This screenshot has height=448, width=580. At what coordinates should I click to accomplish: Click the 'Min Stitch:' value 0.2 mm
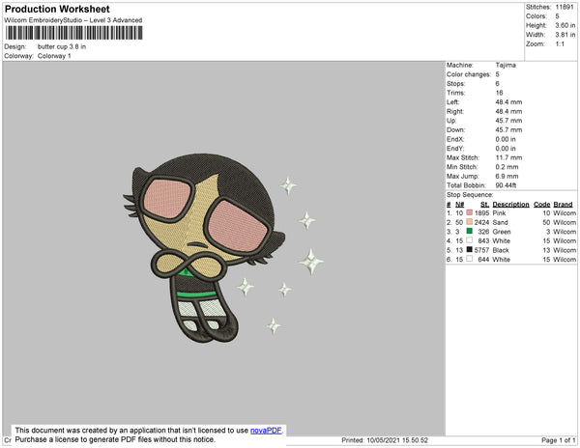[507, 167]
